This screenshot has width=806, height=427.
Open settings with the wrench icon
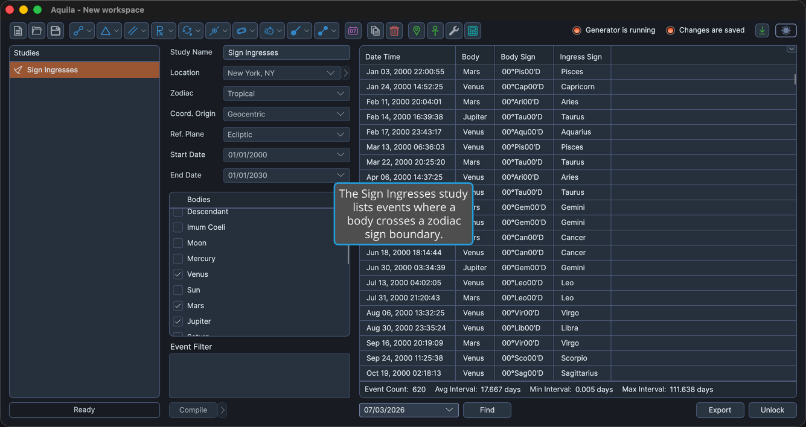pyautogui.click(x=454, y=31)
